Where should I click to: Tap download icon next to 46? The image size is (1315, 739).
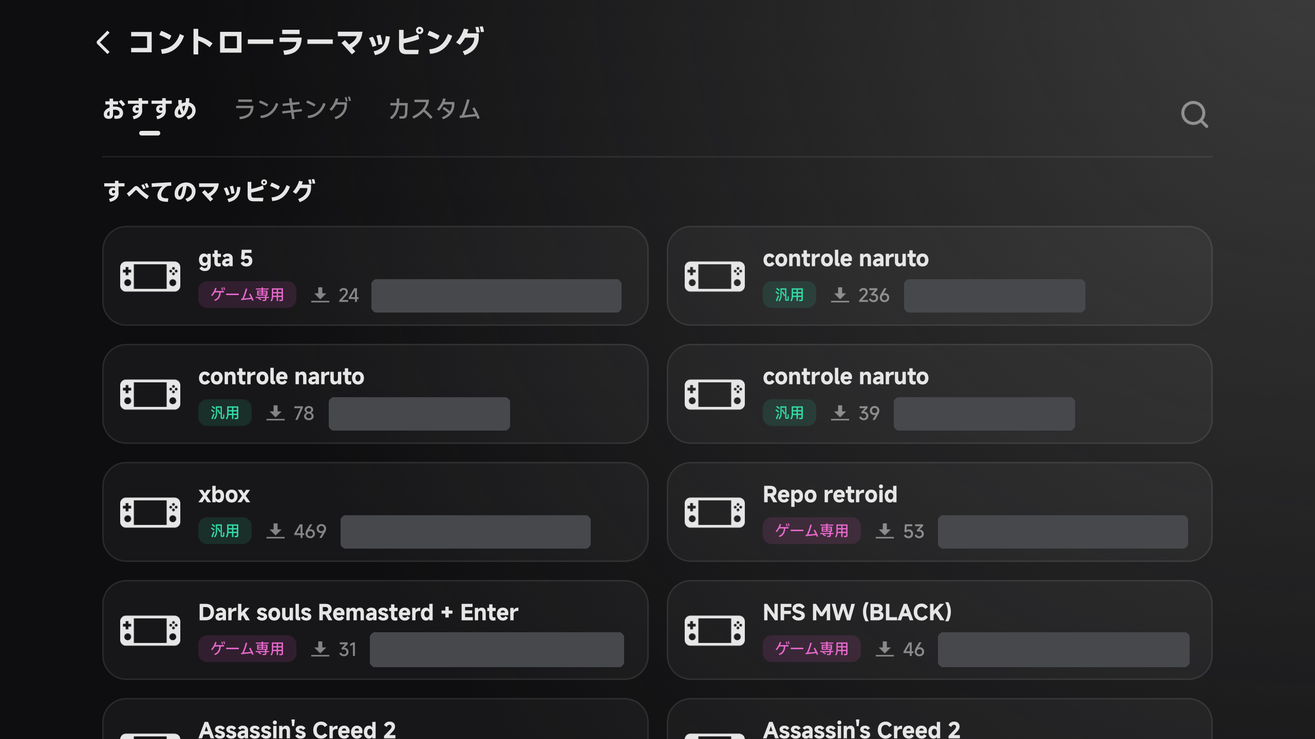click(x=885, y=649)
